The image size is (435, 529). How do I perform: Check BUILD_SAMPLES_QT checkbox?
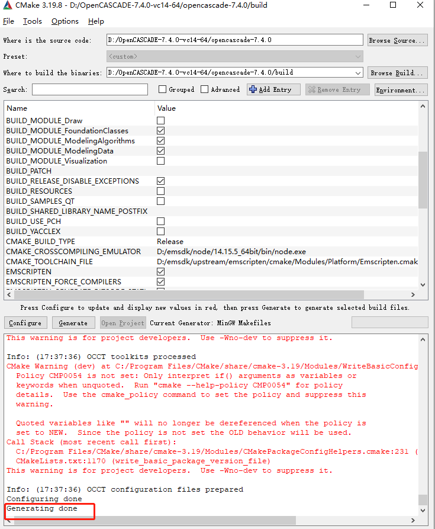[x=161, y=201]
